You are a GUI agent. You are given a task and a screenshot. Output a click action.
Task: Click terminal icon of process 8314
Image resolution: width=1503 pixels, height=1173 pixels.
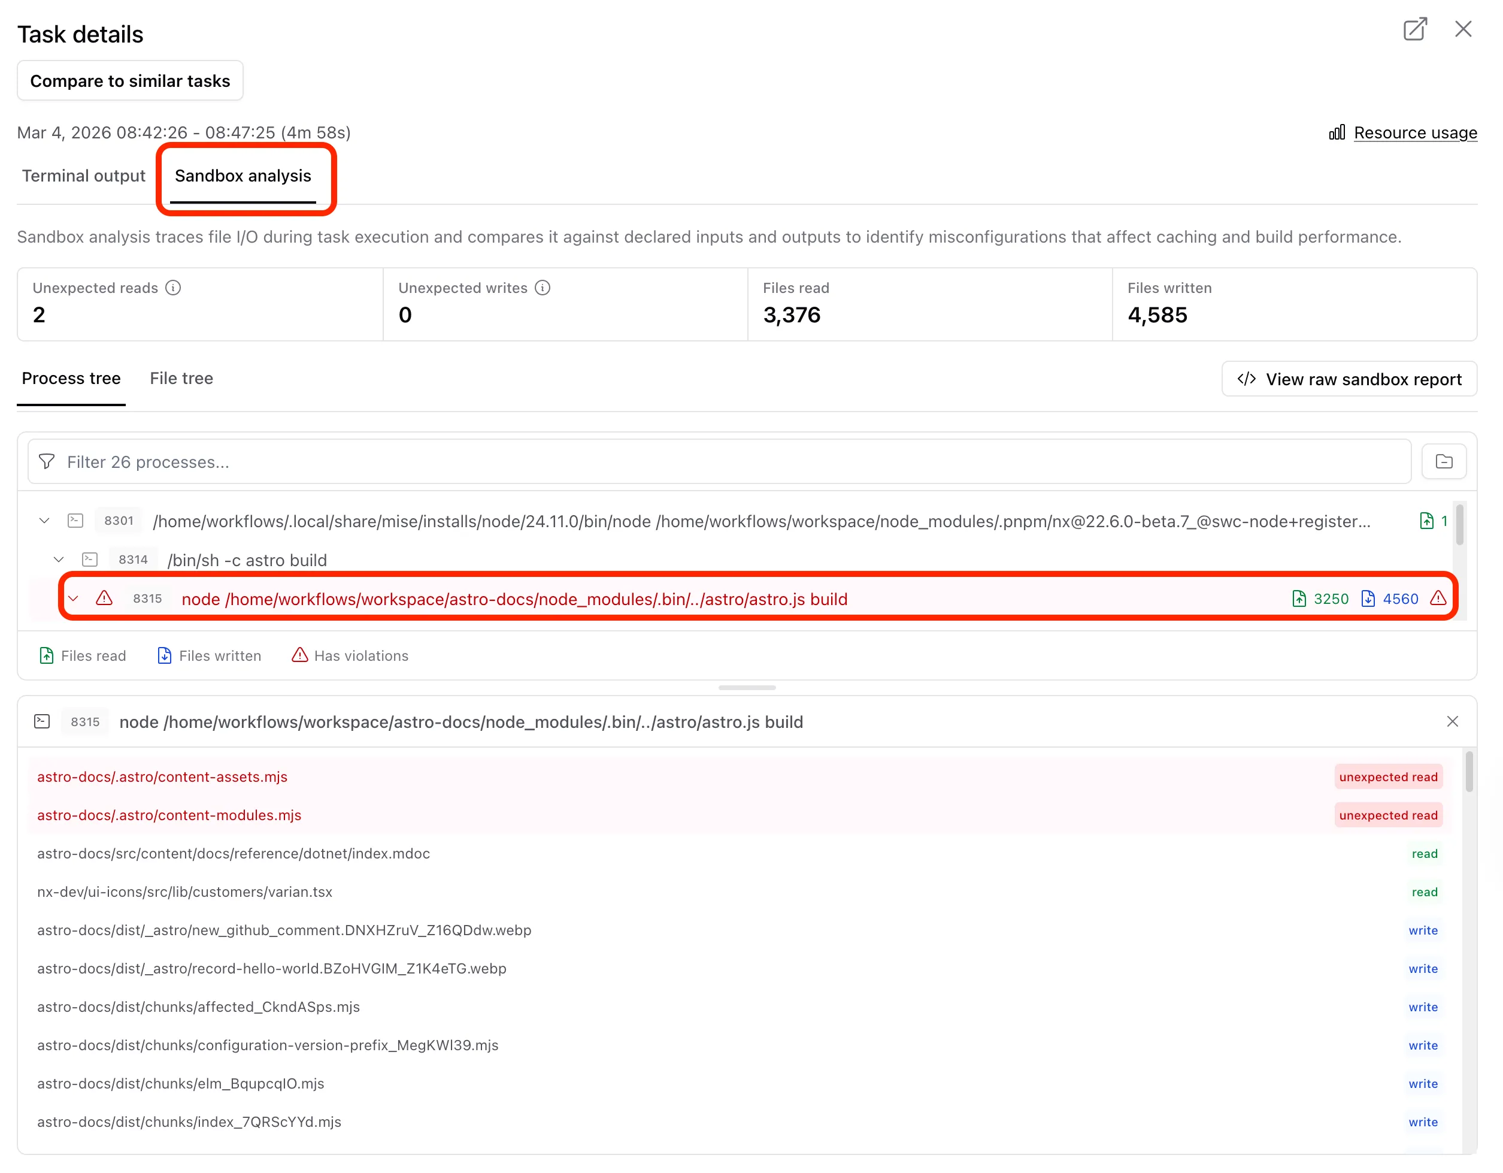90,560
